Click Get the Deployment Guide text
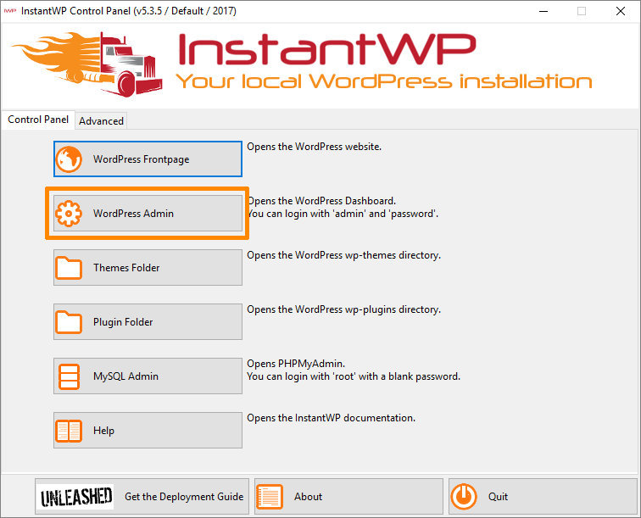This screenshot has height=518, width=641. [x=184, y=497]
